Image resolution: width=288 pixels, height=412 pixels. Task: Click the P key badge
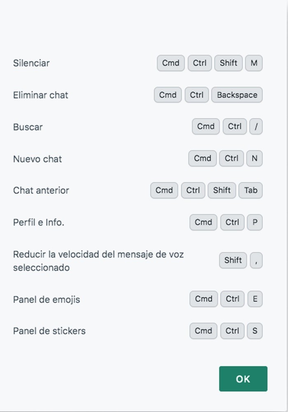(255, 222)
